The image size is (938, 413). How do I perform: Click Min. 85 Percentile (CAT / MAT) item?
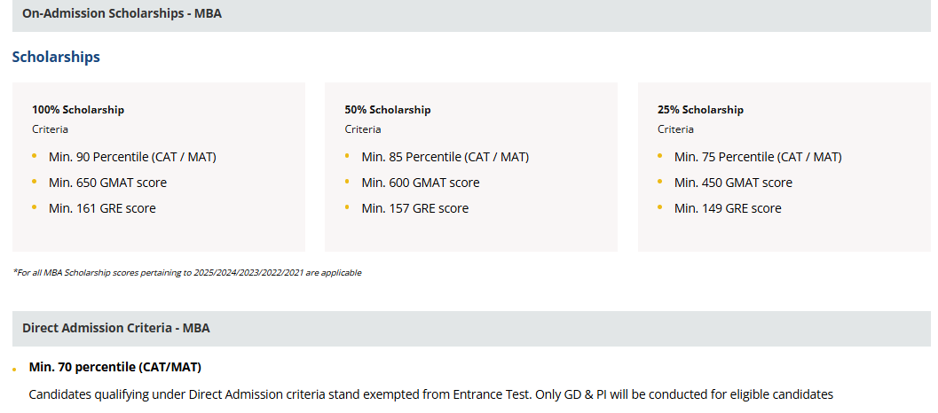click(x=445, y=157)
